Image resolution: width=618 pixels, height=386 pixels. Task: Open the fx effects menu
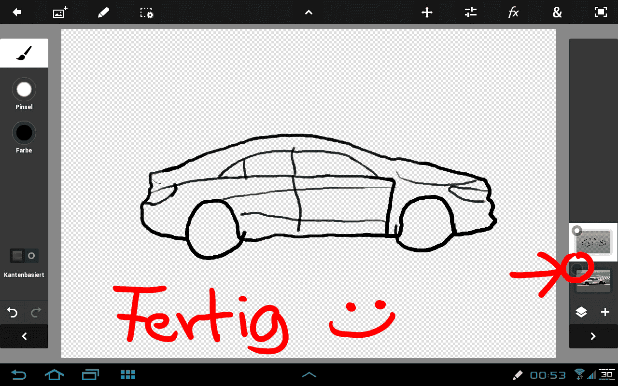514,13
